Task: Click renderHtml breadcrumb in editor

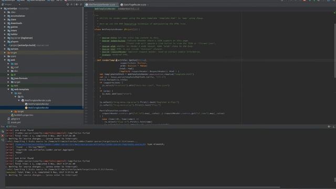Action: click(x=128, y=9)
